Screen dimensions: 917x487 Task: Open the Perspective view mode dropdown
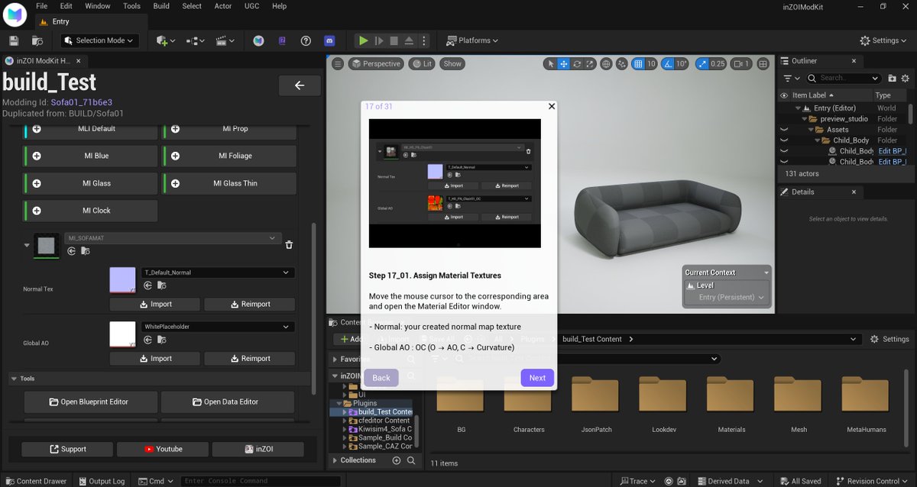coord(376,64)
